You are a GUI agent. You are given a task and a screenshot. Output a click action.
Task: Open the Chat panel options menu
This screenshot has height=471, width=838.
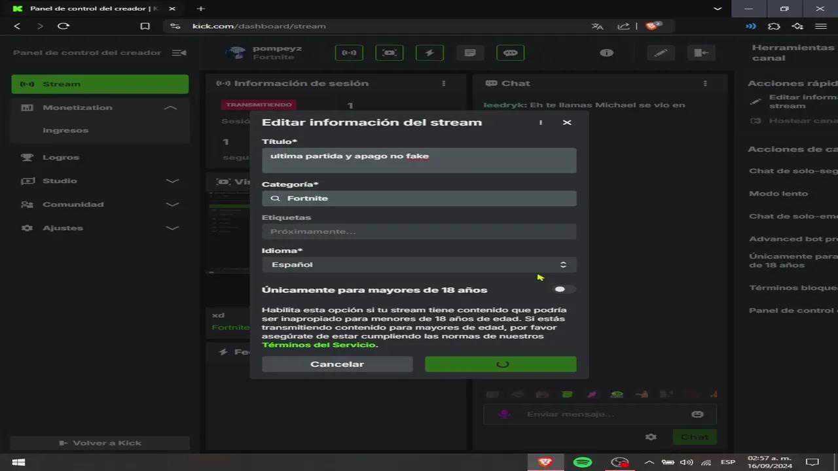(705, 84)
